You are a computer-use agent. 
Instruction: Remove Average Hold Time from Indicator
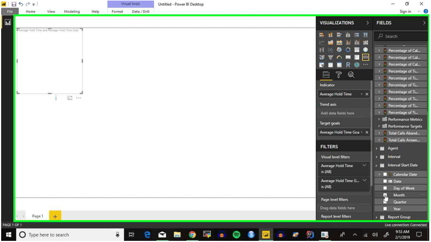coord(367,94)
